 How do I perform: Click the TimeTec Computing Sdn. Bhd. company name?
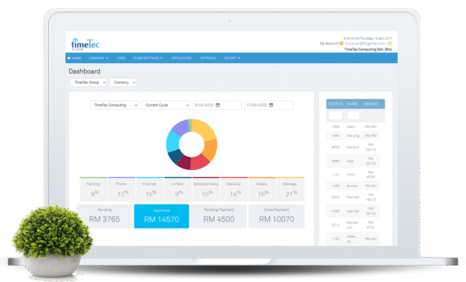(368, 49)
